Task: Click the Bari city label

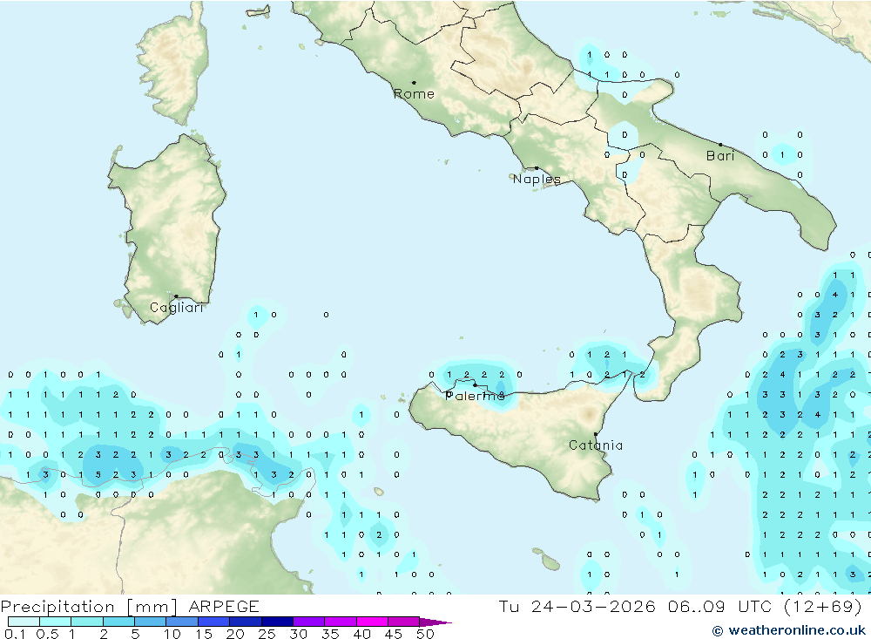Action: 720,156
